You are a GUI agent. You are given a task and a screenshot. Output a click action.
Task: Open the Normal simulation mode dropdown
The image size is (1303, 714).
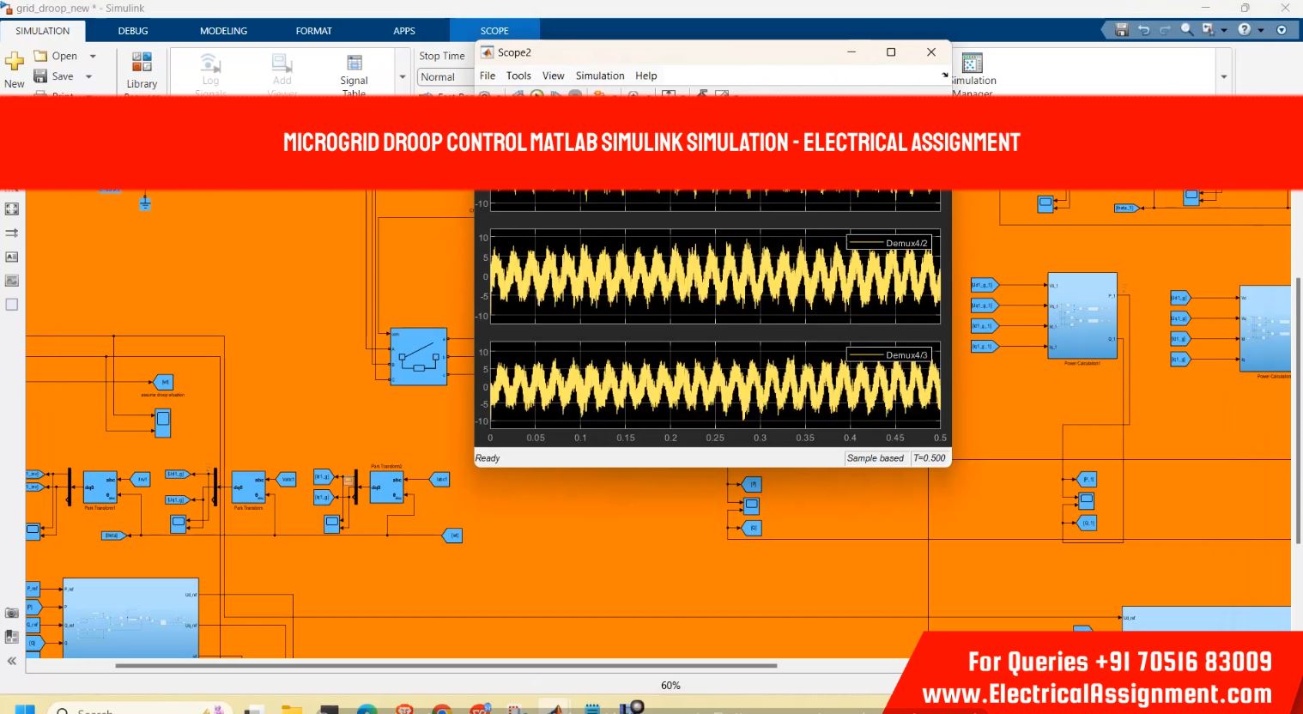coord(445,77)
